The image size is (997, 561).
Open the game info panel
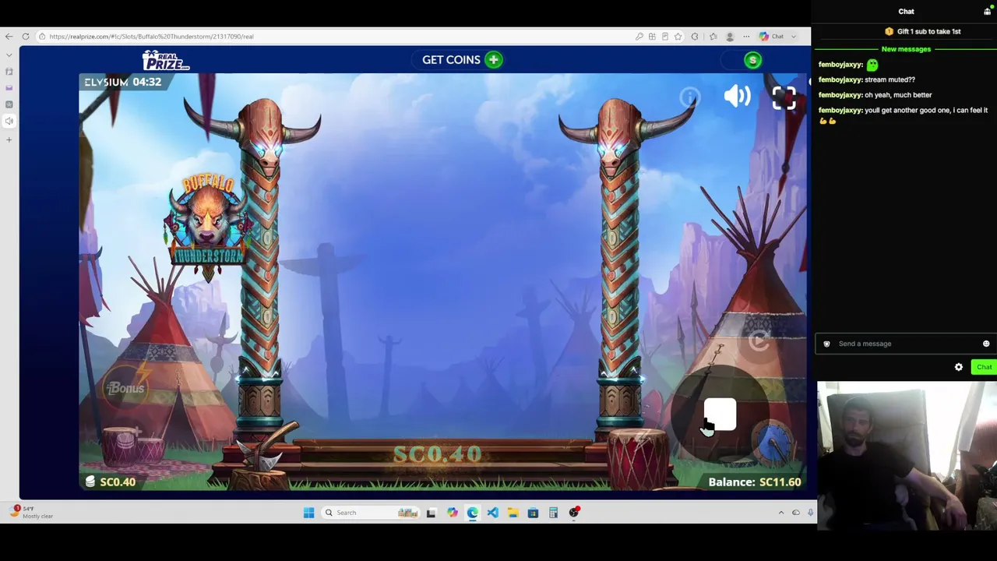[x=690, y=97]
